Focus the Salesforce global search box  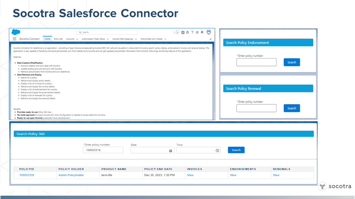107,32
